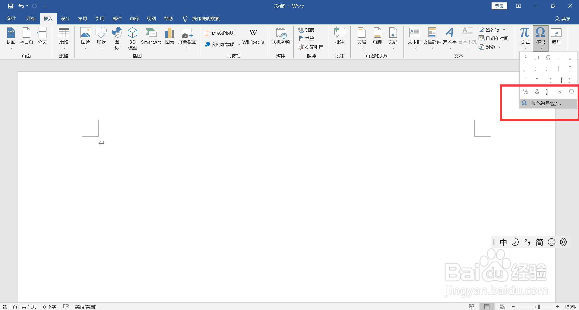This screenshot has height=310, width=579.
Task: Insert the ampersand symbol from symbol list
Action: [537, 92]
